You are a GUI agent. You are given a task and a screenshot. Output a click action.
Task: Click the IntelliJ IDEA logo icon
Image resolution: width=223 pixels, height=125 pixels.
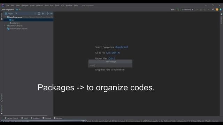pyautogui.click(x=3, y=6)
